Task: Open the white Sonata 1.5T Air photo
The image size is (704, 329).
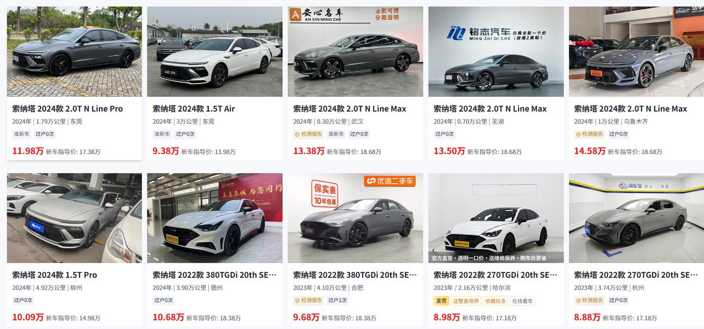Action: 215,52
